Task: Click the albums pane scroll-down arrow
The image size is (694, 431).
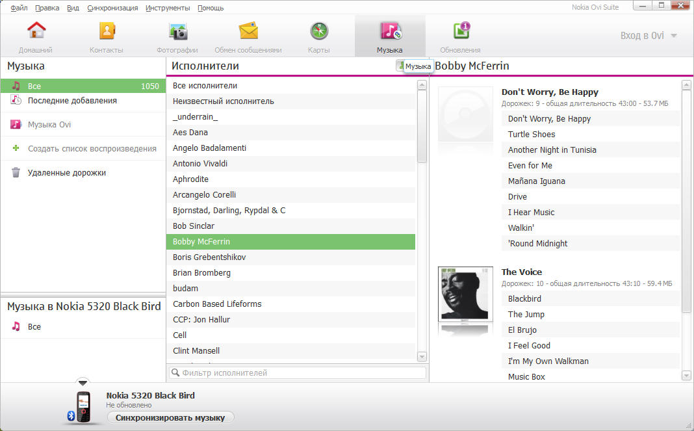Action: click(686, 376)
